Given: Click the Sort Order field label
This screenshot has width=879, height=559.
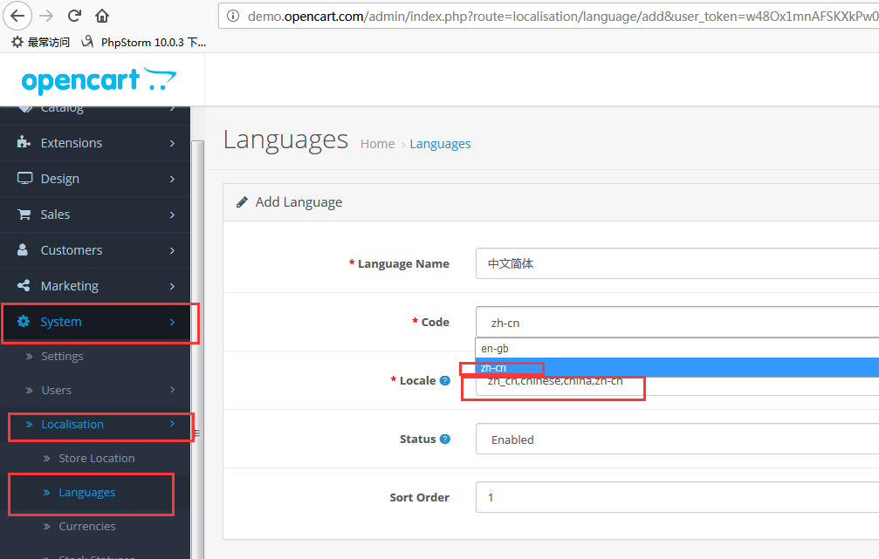Looking at the screenshot, I should 419,497.
